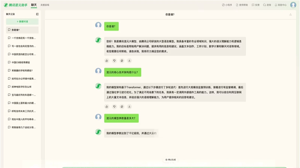Open the 宝马最好开的车 chat

click(22, 95)
